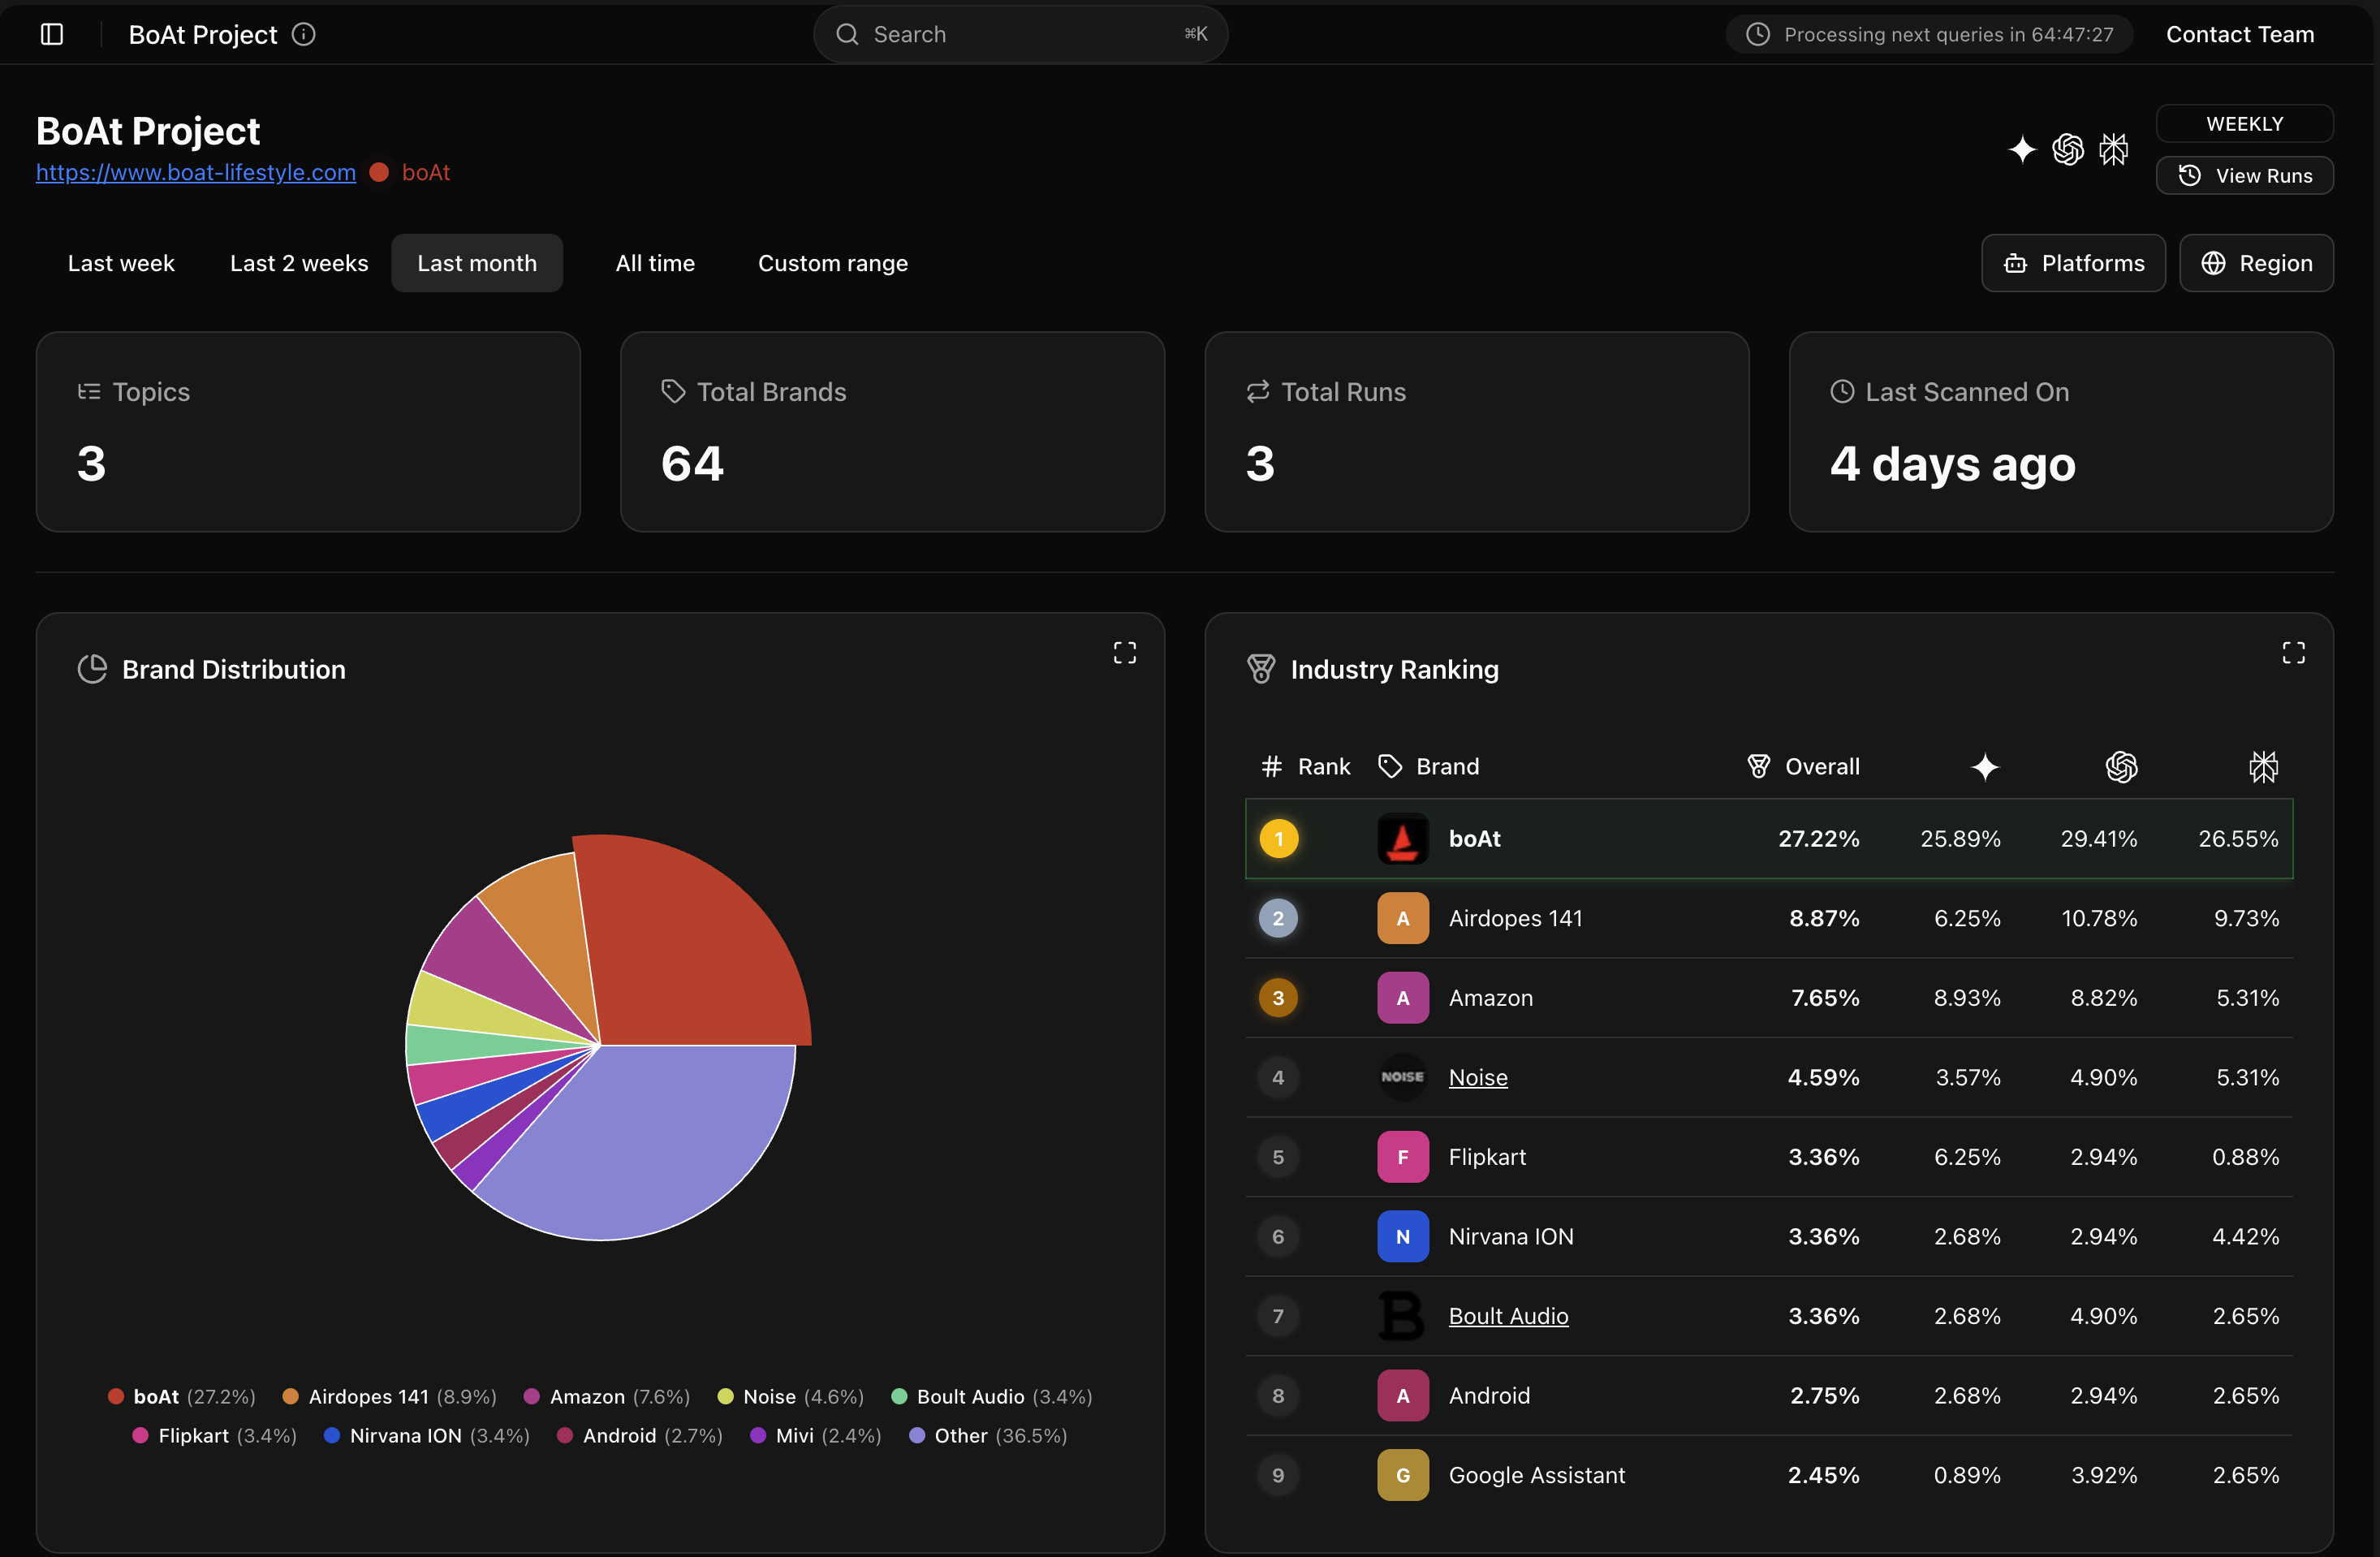
Task: Click the Flipkart avatar icon
Action: 1403,1157
